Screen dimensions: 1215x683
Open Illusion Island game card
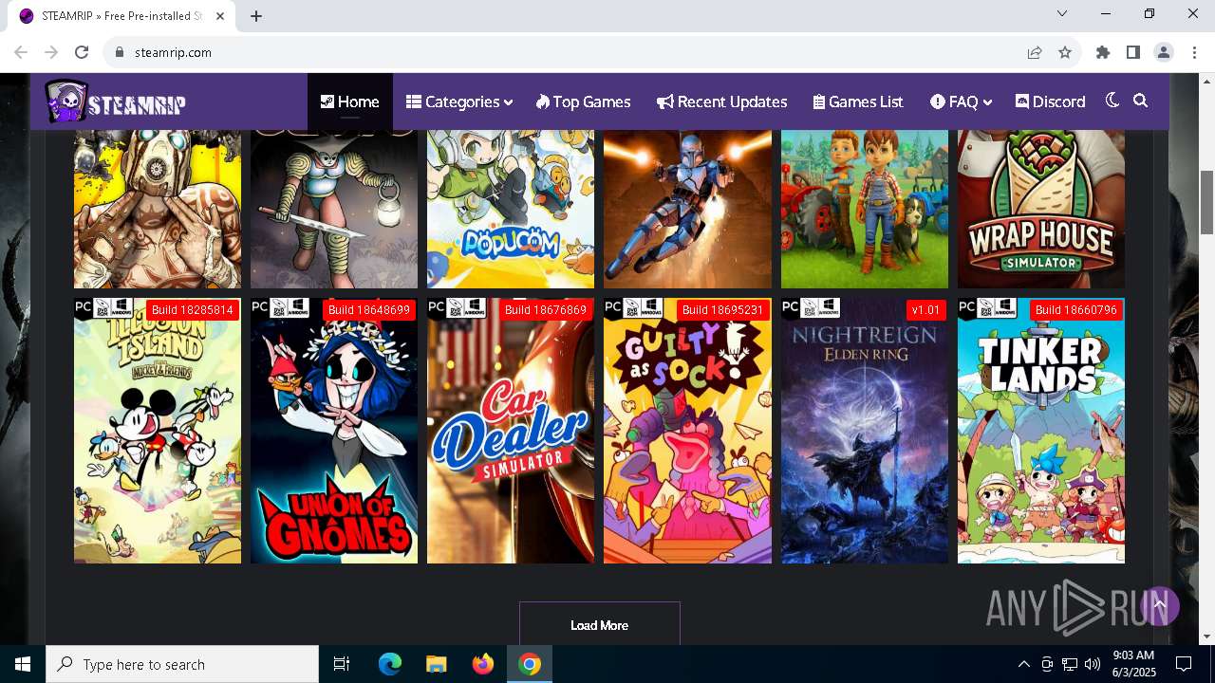pos(158,431)
